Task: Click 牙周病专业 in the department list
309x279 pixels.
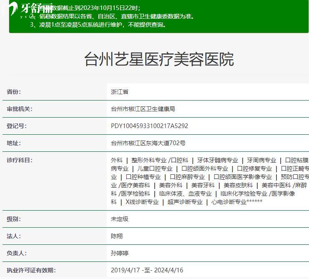Action: pos(261,161)
